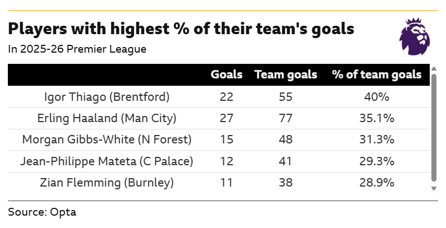Click Man City's 77 team goals cell
Screen dimensions: 446x228
point(286,118)
